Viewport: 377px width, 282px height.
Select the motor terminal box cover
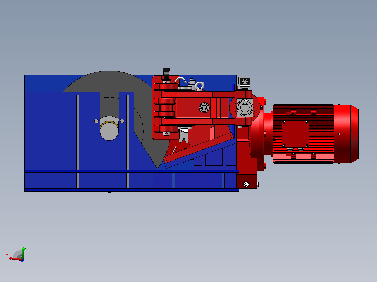click(x=295, y=133)
